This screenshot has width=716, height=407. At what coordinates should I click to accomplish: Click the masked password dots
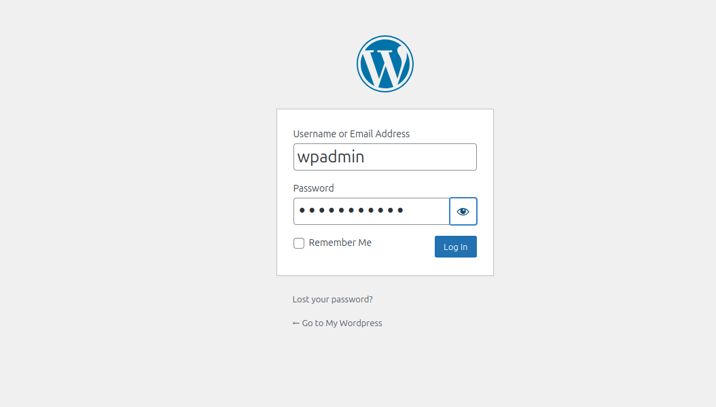(x=351, y=210)
